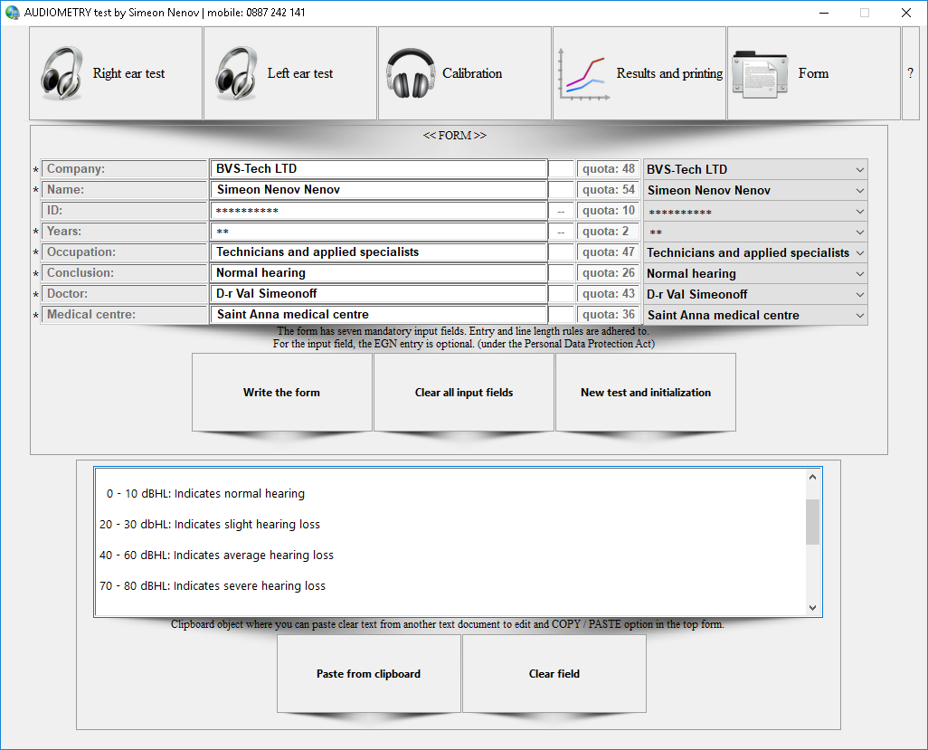Click in the Medical centre input field
Viewport: 928px width, 750px height.
tap(379, 315)
